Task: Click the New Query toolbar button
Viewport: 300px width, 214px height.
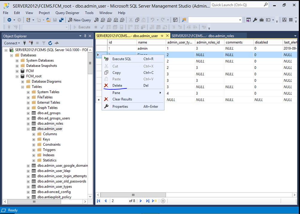Action: coord(79,20)
